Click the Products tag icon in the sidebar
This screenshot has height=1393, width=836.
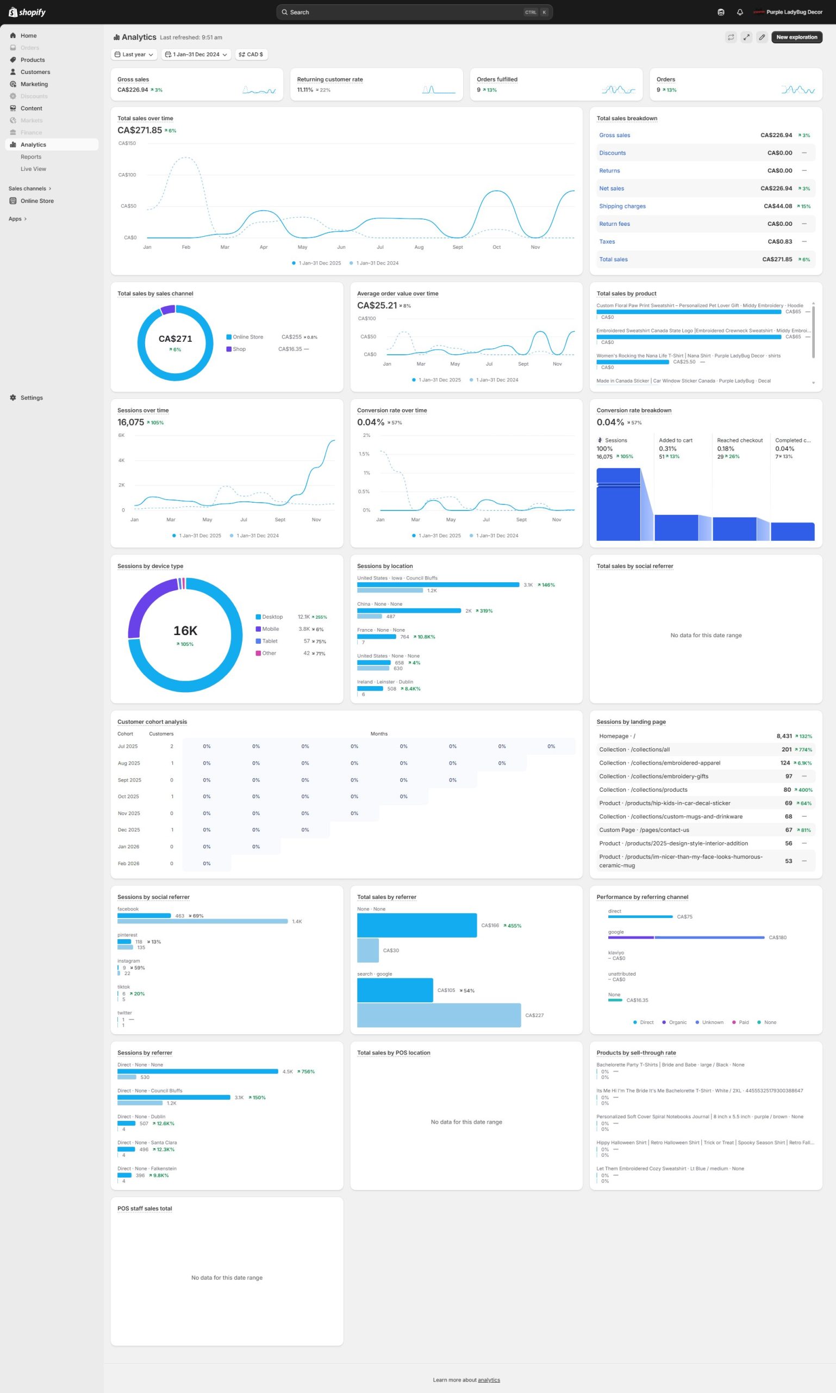(x=13, y=60)
